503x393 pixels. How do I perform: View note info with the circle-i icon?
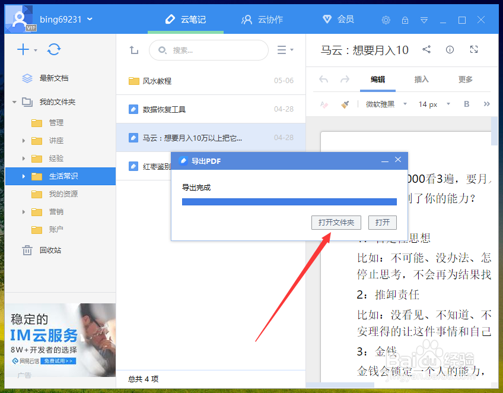[x=450, y=50]
